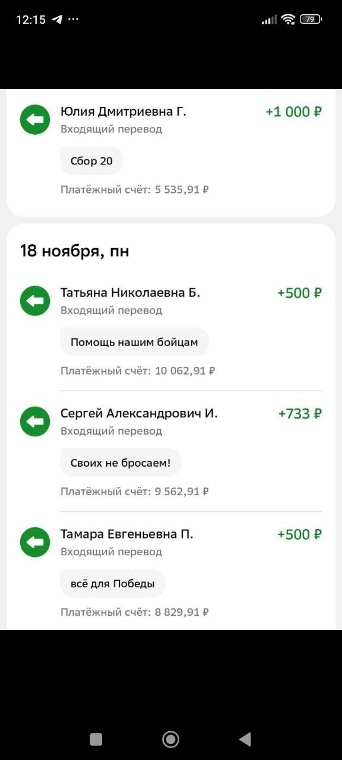The height and width of the screenshot is (760, 342).
Task: Tap green arrow icon beside Тамара Евгеньевна П.
Action: tap(35, 542)
